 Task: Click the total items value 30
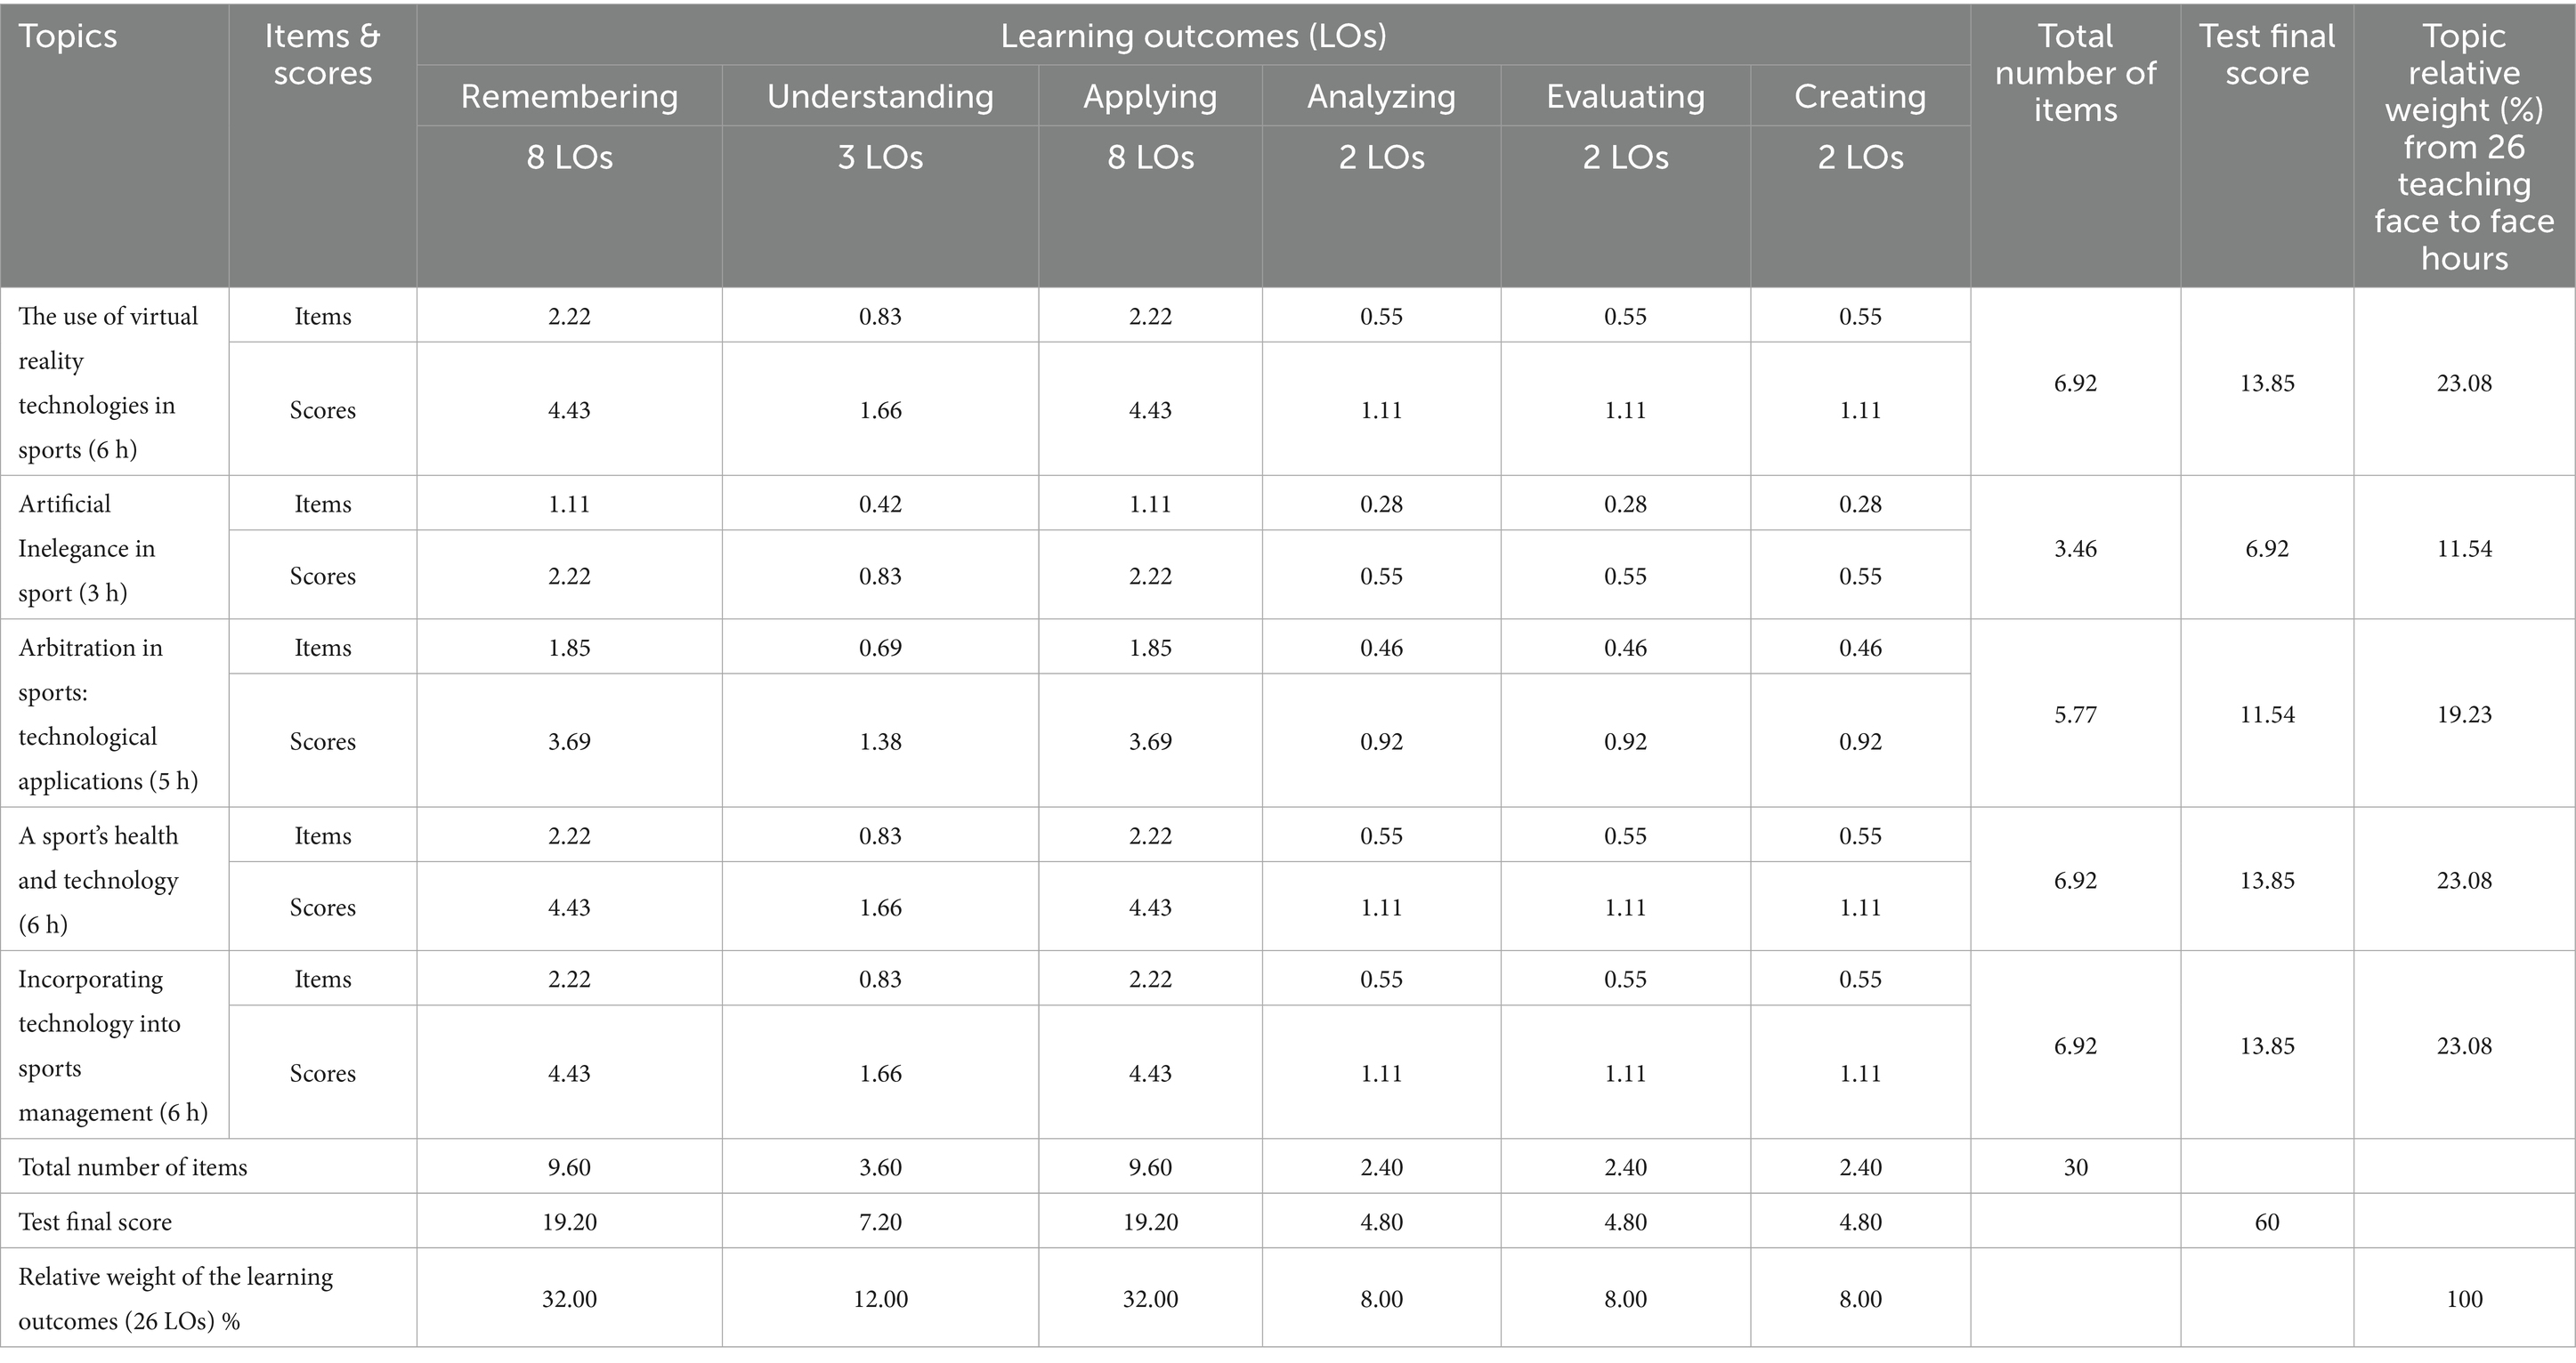point(2075,1167)
